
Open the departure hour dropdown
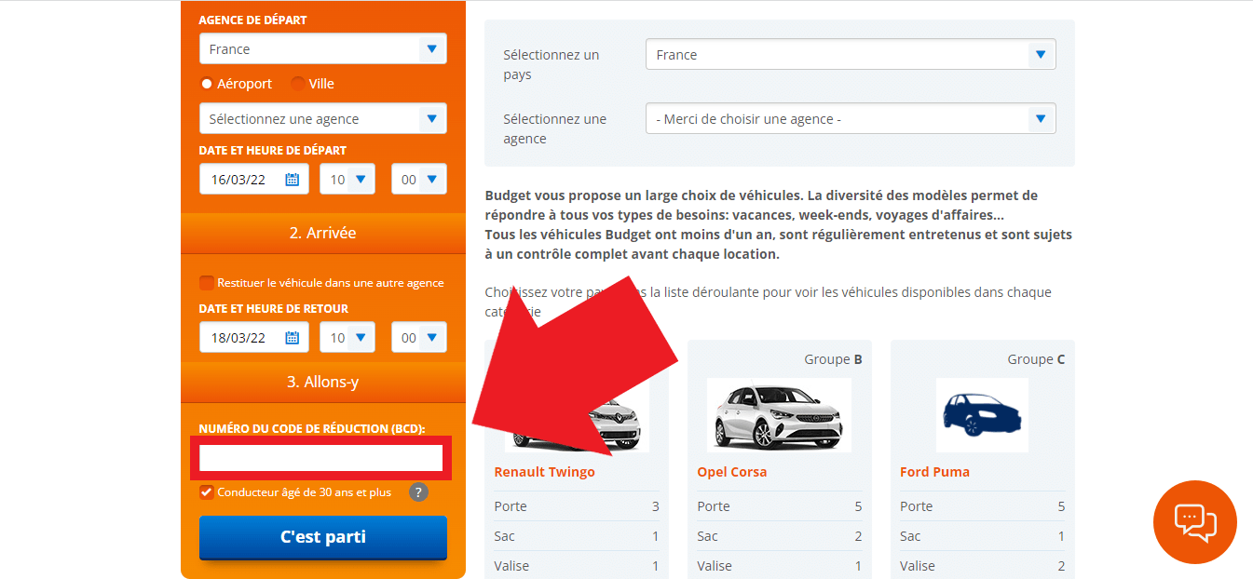tap(347, 180)
